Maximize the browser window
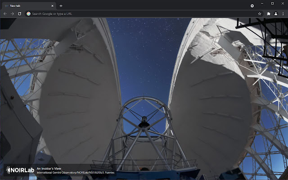This screenshot has width=288, height=180. click(272, 4)
